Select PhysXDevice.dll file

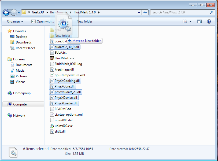(64, 98)
